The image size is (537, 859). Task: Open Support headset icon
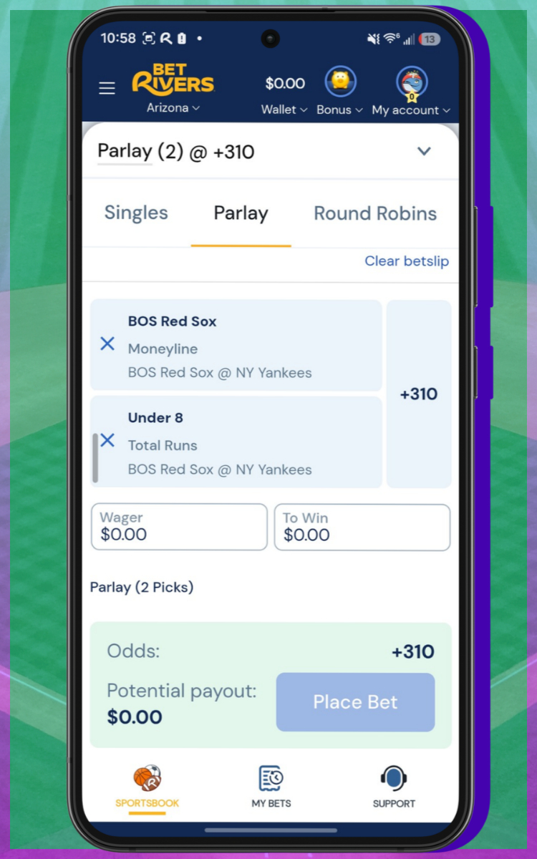pos(394,778)
